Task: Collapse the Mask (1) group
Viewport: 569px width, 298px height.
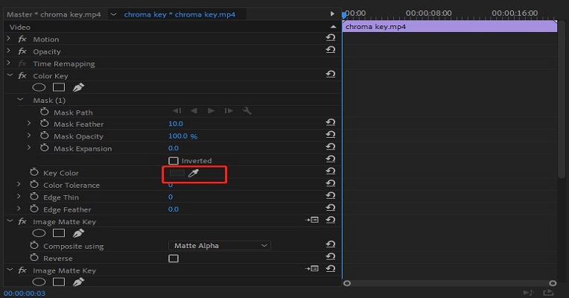Action: (20, 99)
